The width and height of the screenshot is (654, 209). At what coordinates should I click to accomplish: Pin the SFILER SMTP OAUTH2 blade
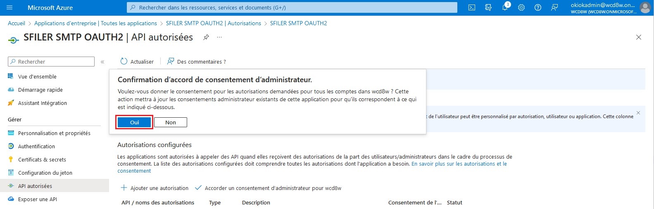click(206, 37)
